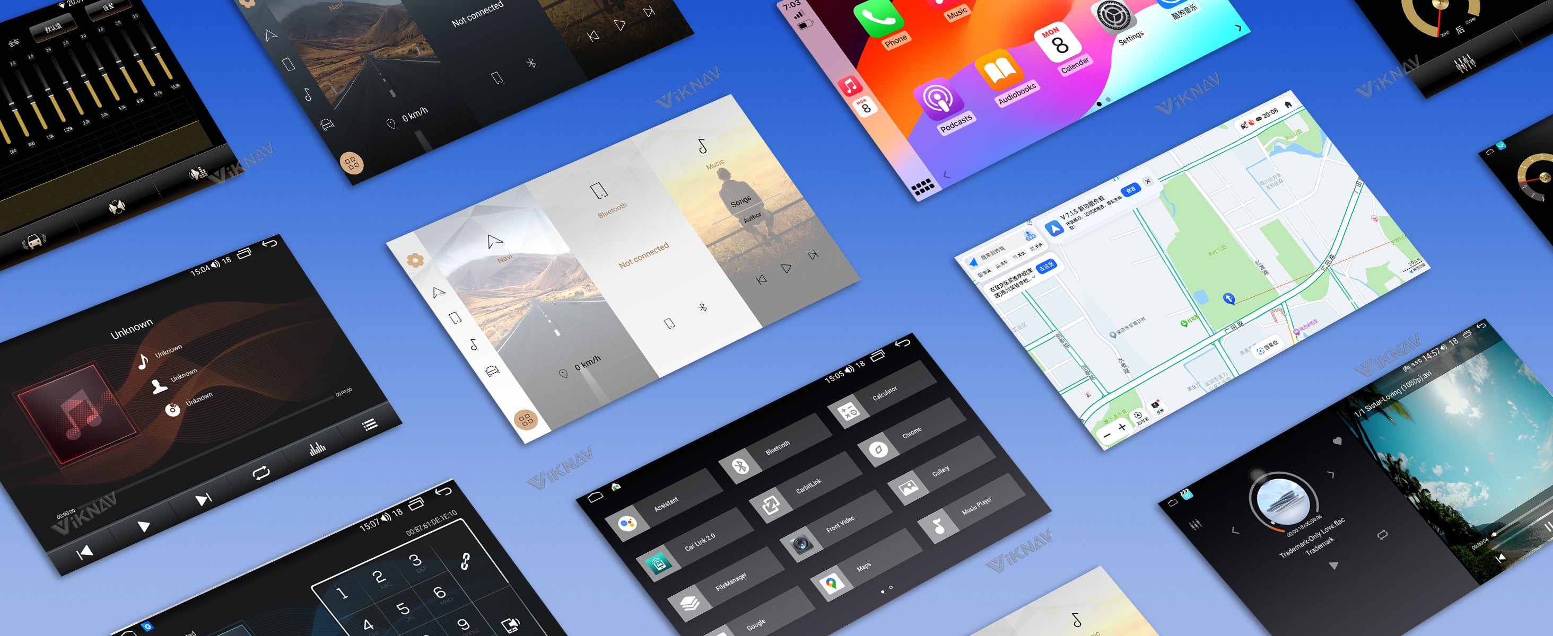Open car surround sound tab in equalizer

[35, 242]
